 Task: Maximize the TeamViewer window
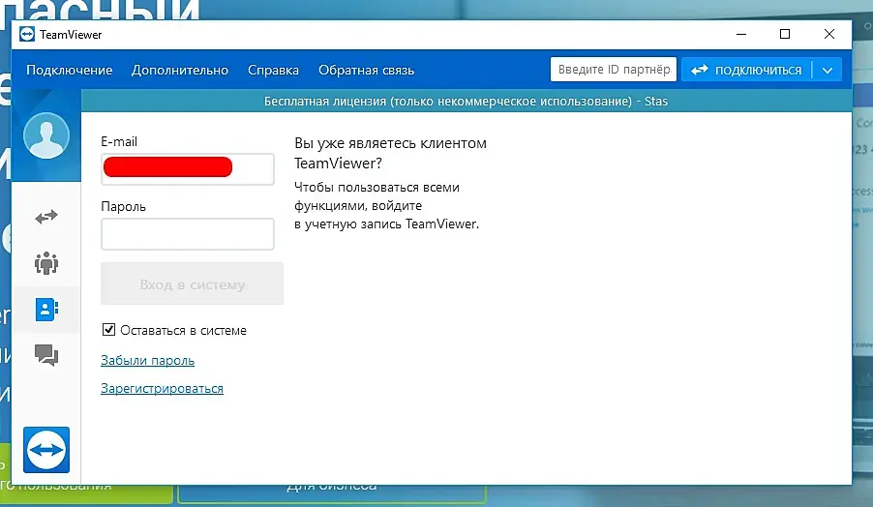[785, 35]
